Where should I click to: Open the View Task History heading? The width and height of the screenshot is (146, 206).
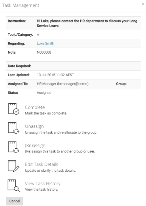click(x=43, y=184)
